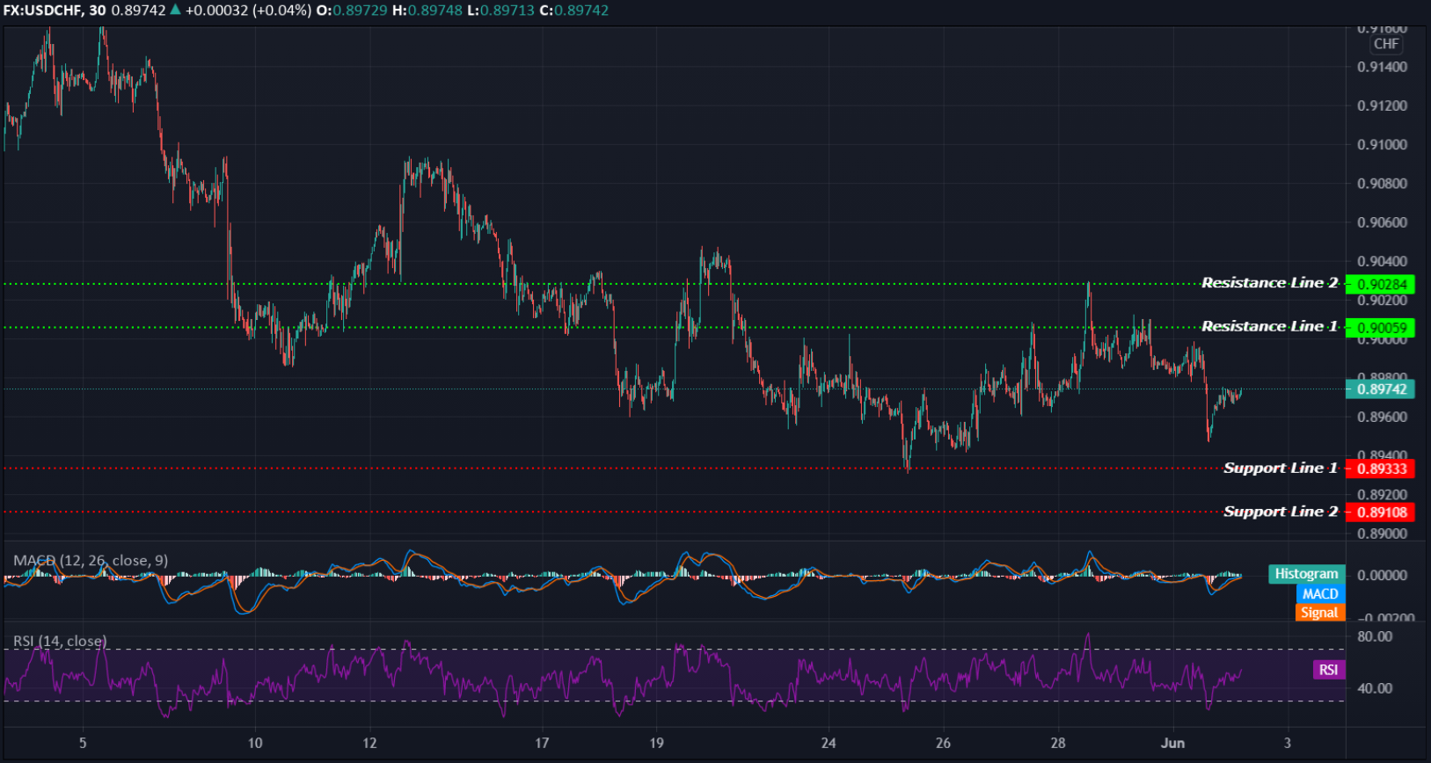The image size is (1431, 763).
Task: Select the Support Line 2 label
Action: 1281,512
